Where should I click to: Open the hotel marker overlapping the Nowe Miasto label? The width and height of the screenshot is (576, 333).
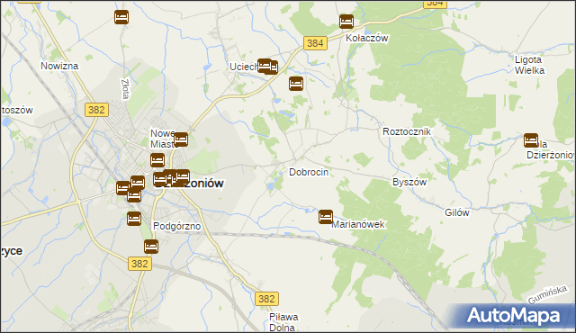[x=181, y=139]
